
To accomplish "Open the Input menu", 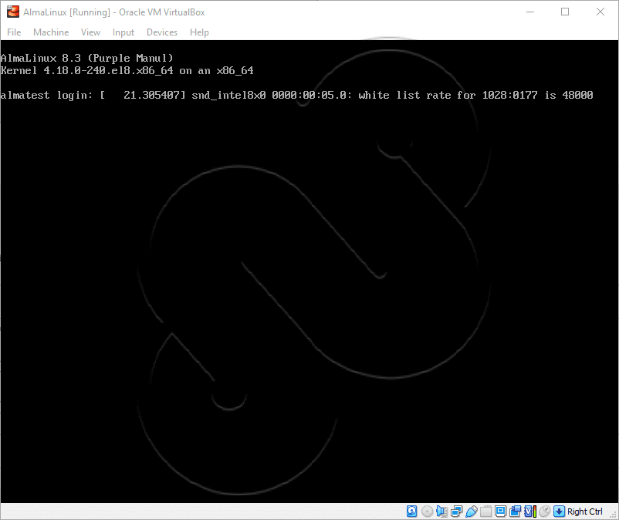I will coord(123,32).
